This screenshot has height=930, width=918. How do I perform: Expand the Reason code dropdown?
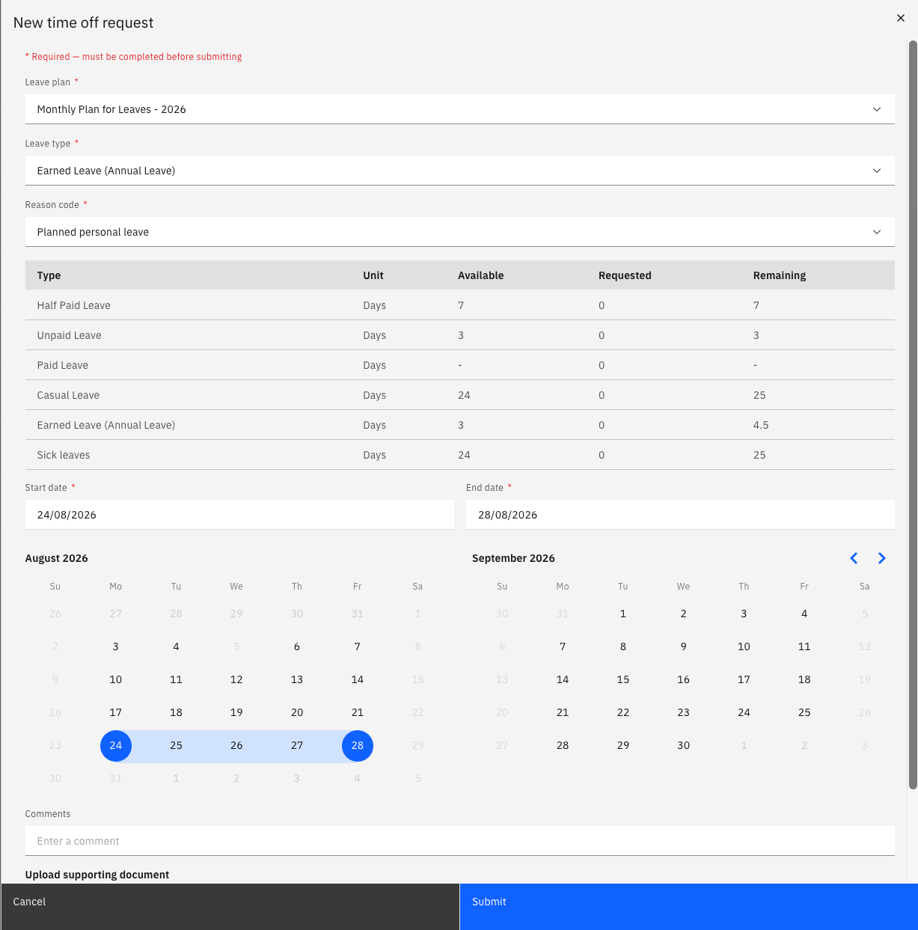[x=459, y=232]
